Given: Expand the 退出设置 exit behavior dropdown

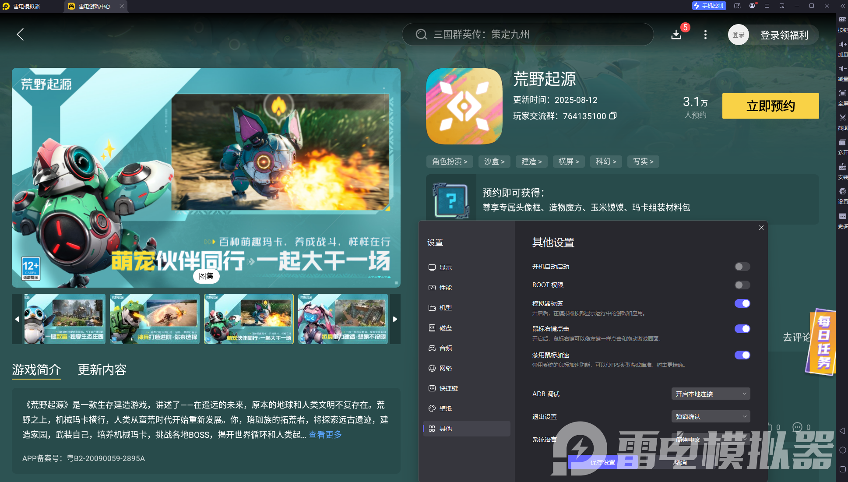Looking at the screenshot, I should pos(710,416).
